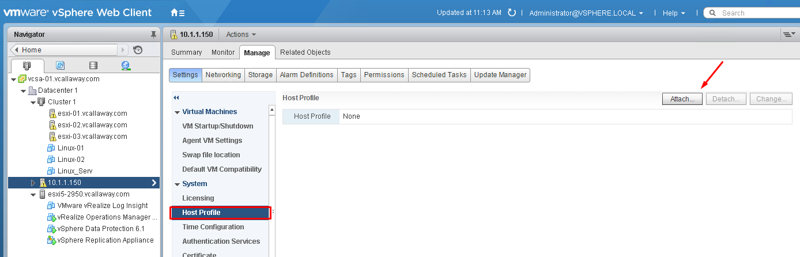Click the vcsa-01 vCenter server icon
Screen dimensions: 800x257
click(22, 79)
